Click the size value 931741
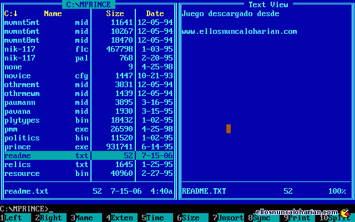 120,147
